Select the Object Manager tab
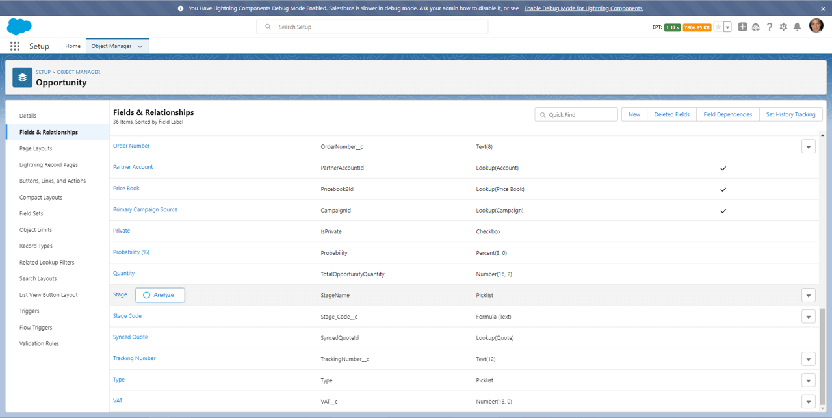This screenshot has height=418, width=832. click(x=111, y=46)
